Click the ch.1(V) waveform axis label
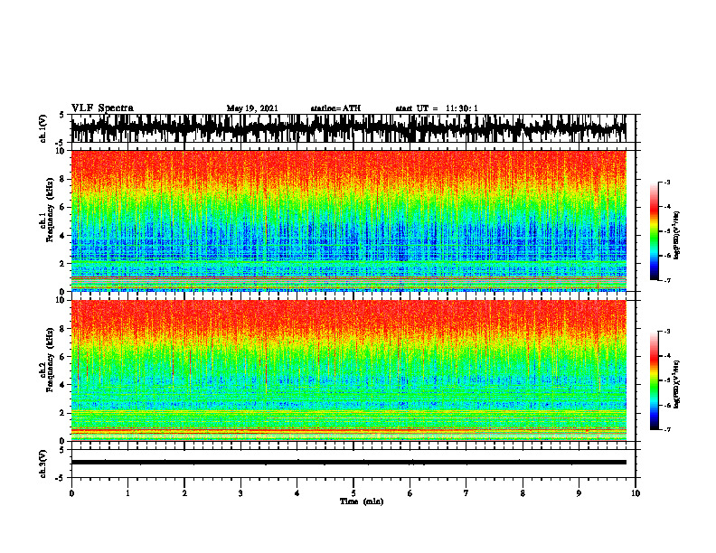The image size is (716, 553). [43, 128]
